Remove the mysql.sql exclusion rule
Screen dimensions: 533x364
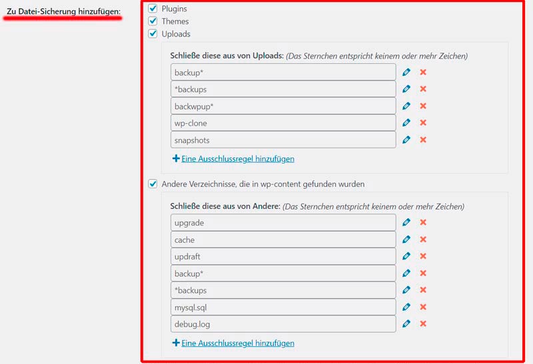(x=423, y=307)
